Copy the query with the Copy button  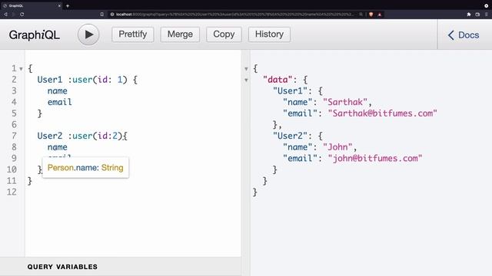coord(224,34)
